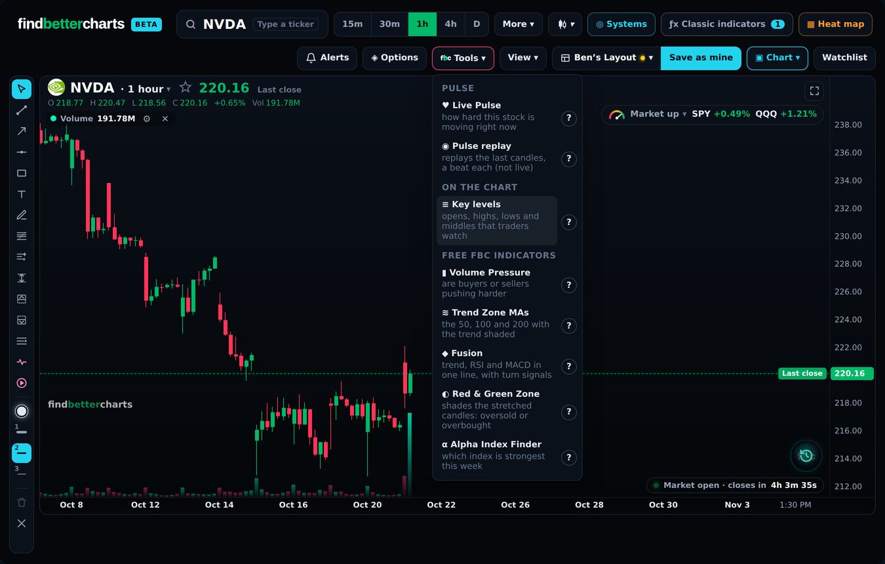This screenshot has width=885, height=564.
Task: Select the measure range tool in sidebar
Action: click(x=22, y=278)
